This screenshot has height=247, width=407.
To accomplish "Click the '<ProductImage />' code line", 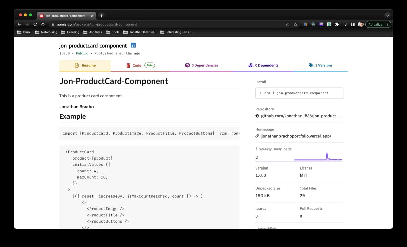I will click(105, 209).
